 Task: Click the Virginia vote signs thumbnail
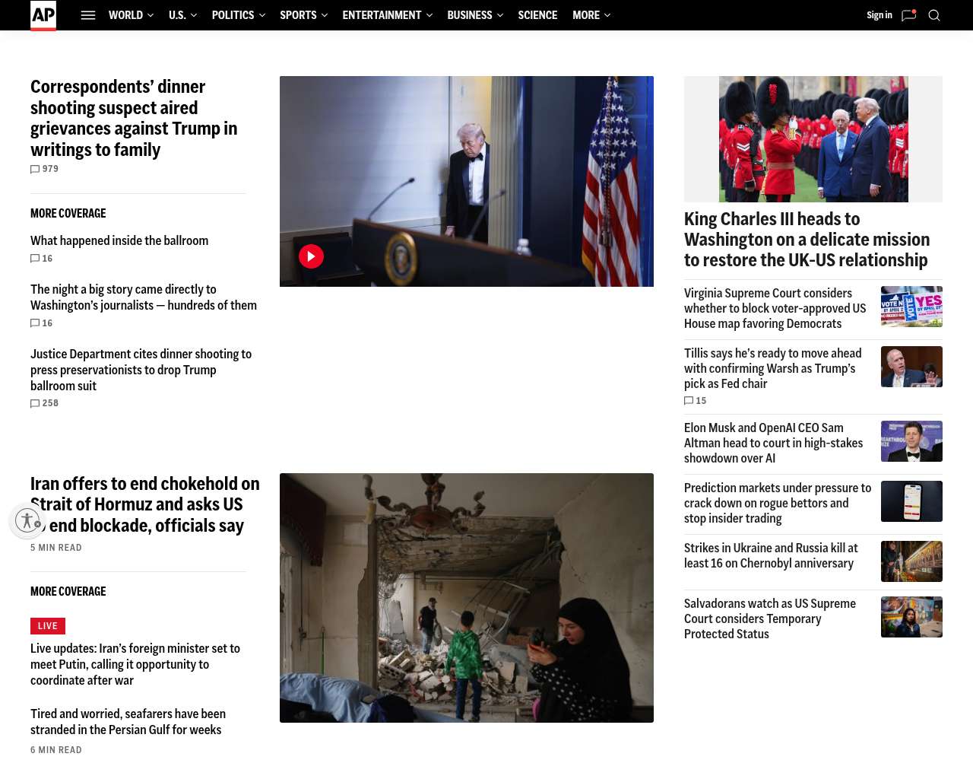tap(911, 307)
